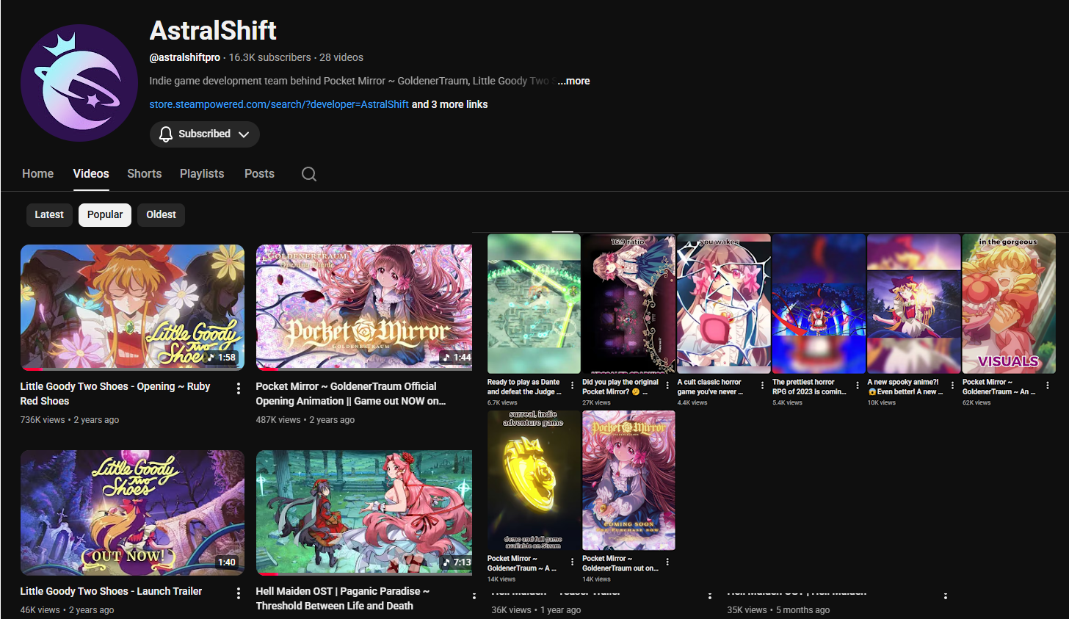This screenshot has width=1069, height=619.
Task: Expand channel description with '...more'
Action: tap(573, 81)
